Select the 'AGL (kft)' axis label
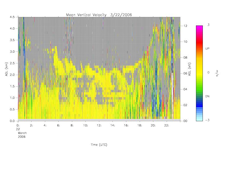This screenshot has width=225, height=173. pos(189,69)
